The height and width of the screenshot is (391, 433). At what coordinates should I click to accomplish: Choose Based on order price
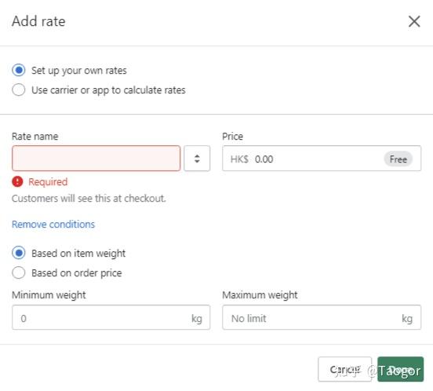pyautogui.click(x=19, y=272)
